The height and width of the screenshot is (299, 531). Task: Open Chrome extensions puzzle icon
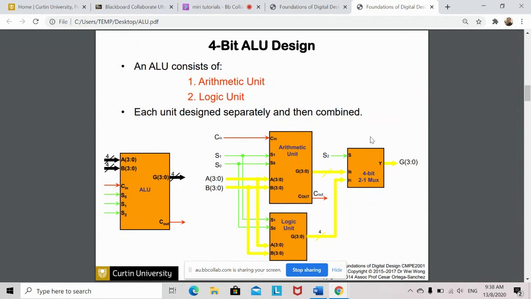tap(495, 22)
